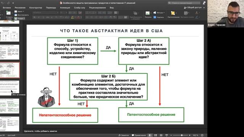Switch to the Конструктор tab
Image resolution: width=244 pixels, height=137 pixels.
click(x=35, y=8)
